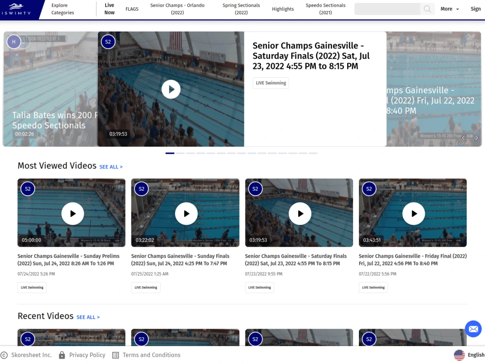The height and width of the screenshot is (364, 485).
Task: Click the Friday Jul 22 slide on right
Action: [434, 89]
